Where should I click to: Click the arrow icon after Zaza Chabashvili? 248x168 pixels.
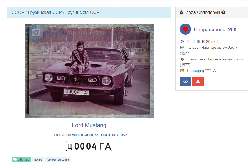click(223, 12)
